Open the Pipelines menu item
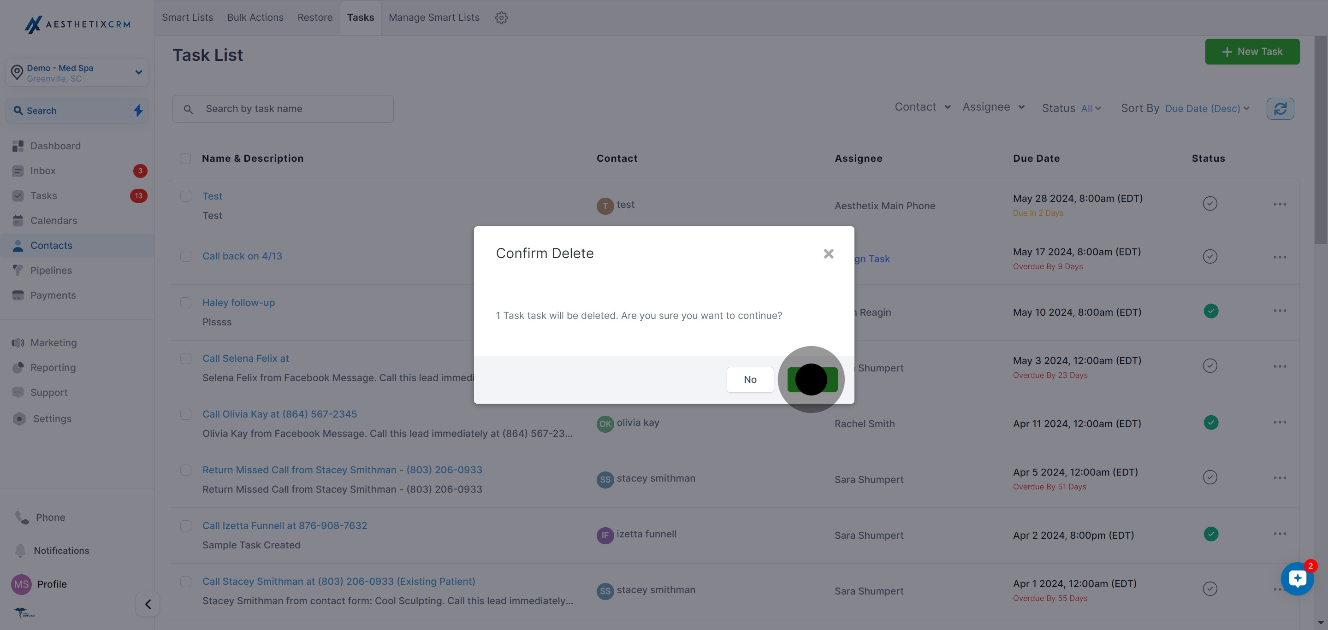Viewport: 1328px width, 630px height. point(51,271)
